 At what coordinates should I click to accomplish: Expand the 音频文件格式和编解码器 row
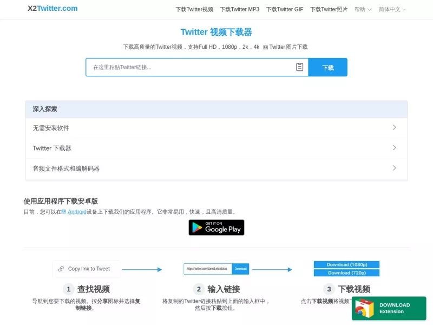[216, 168]
